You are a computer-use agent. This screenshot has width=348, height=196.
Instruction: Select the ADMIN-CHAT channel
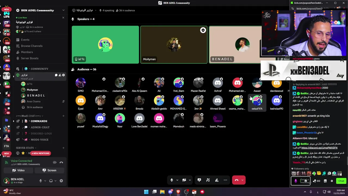(x=40, y=127)
